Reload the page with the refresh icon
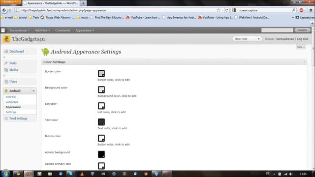Screen dimensions: 315x177 click(x=226, y=10)
